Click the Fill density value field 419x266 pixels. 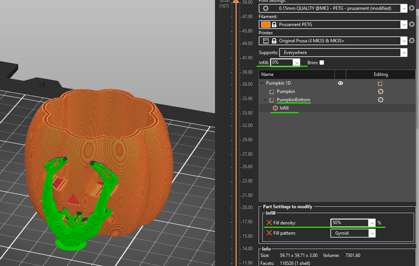349,223
